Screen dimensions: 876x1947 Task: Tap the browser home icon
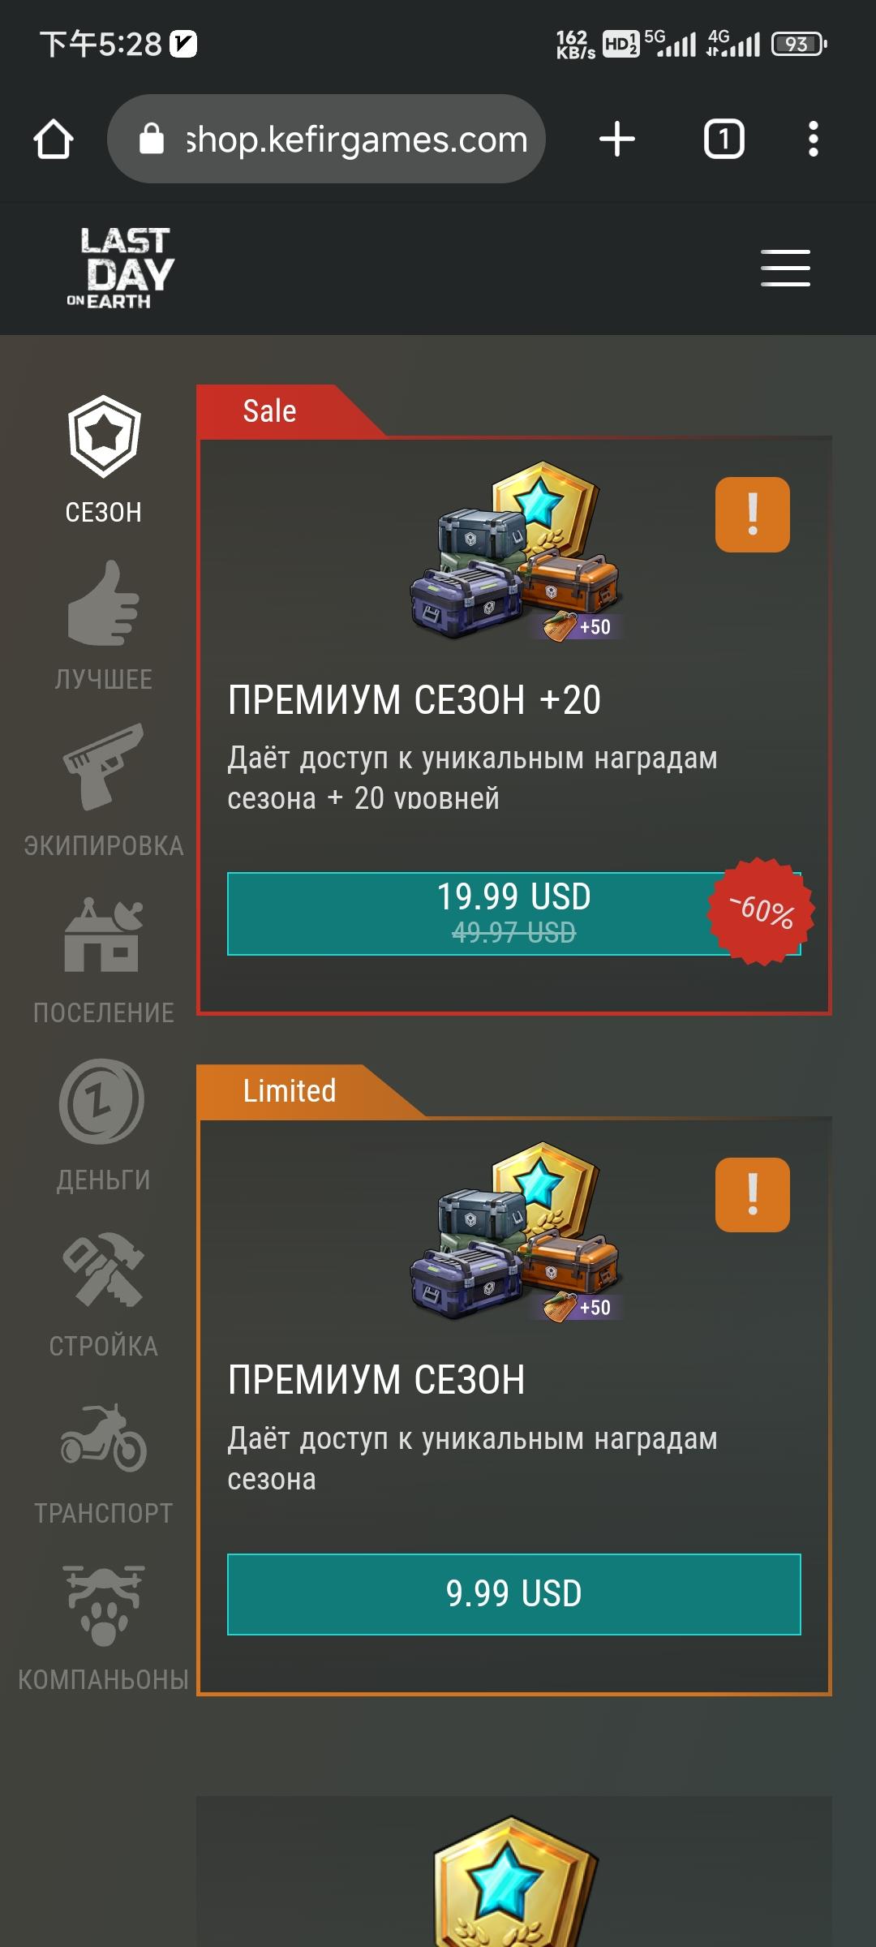tap(54, 139)
